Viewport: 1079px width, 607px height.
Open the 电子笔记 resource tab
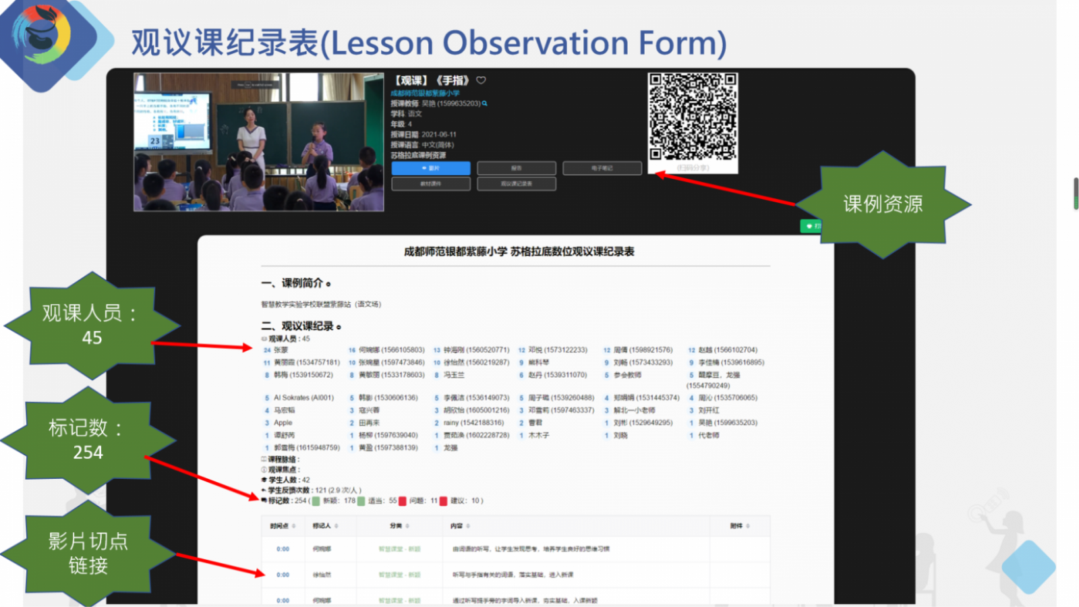pyautogui.click(x=602, y=168)
